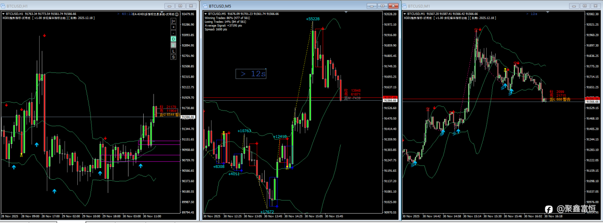Toggle the 'D' button in H1 chart panel

(173, 39)
